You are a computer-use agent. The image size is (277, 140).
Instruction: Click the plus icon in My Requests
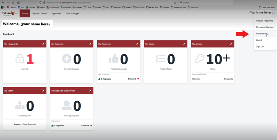[66, 59]
